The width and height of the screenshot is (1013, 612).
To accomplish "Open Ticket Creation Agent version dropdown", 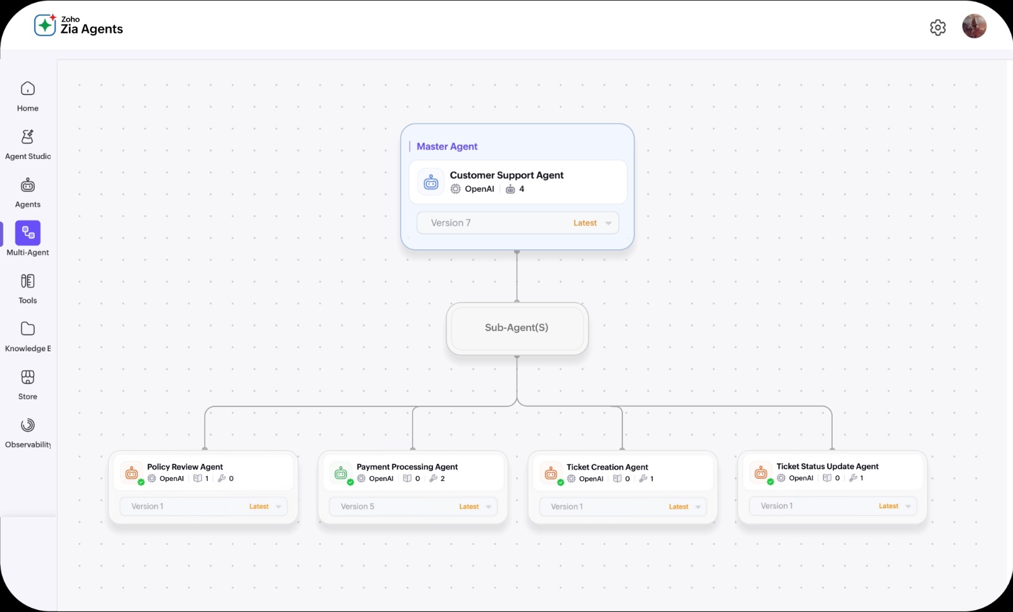I will [623, 506].
